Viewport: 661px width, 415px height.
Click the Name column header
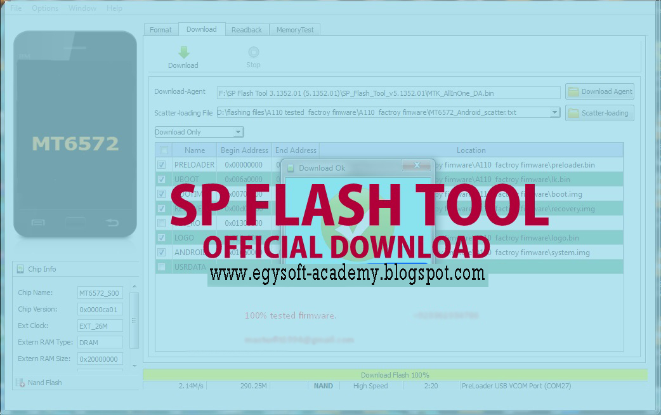[194, 150]
